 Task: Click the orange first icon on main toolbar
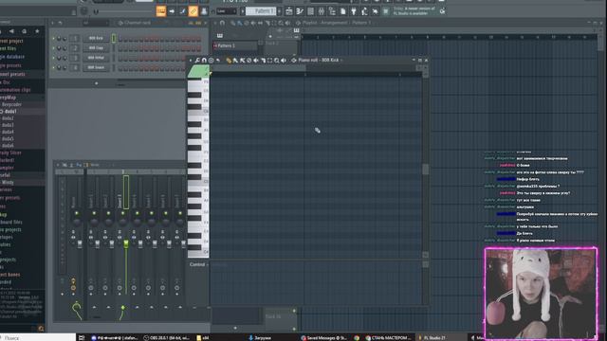[161, 11]
